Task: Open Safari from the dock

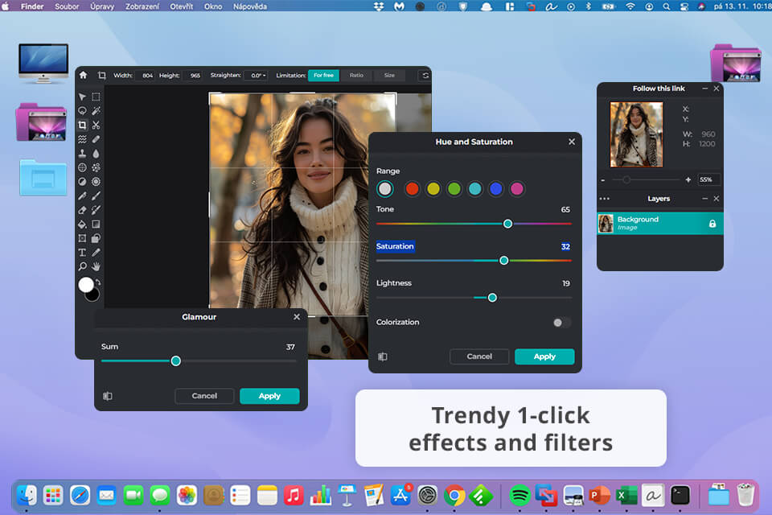Action: [80, 496]
